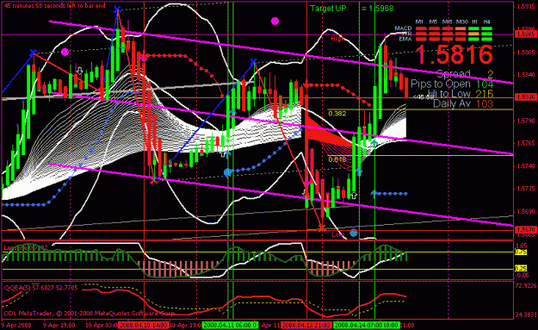Select the blue circle just before the 2008.04.11 green lines
538x330 pixels.
coord(227,172)
